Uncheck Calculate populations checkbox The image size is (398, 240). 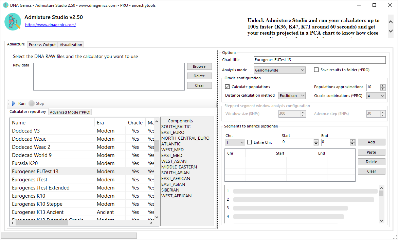(x=228, y=87)
